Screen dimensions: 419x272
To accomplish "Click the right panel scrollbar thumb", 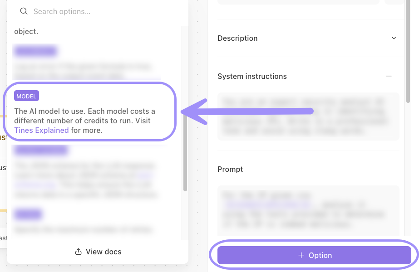I will coord(408,51).
